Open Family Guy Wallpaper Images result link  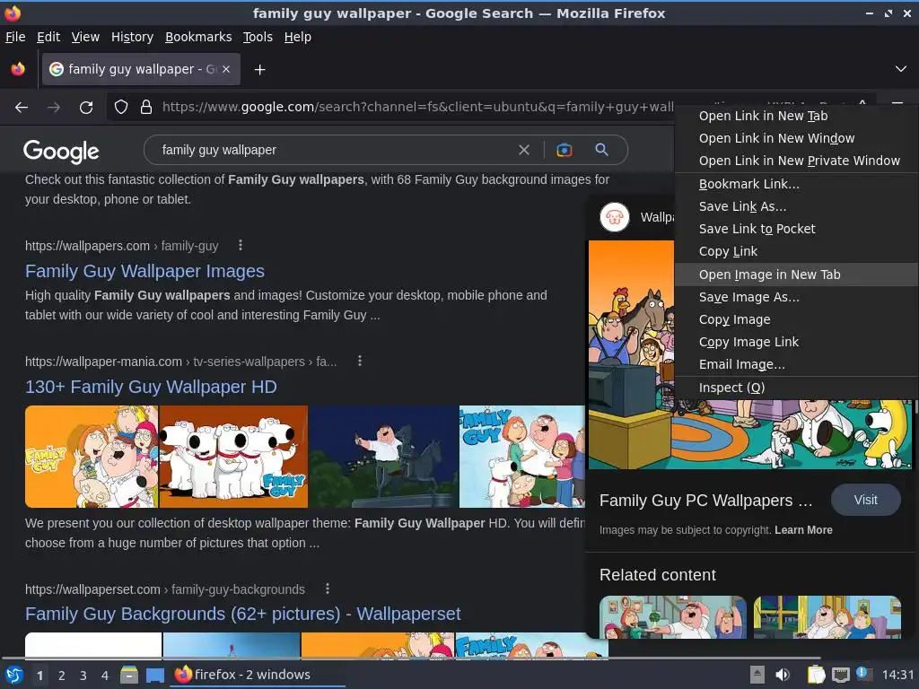[x=144, y=271]
